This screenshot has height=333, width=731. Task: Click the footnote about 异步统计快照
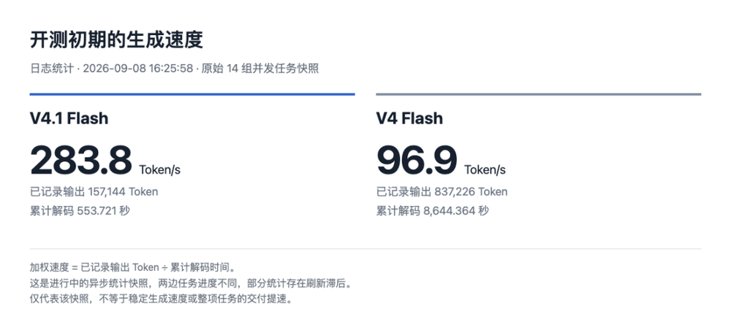pos(190,283)
